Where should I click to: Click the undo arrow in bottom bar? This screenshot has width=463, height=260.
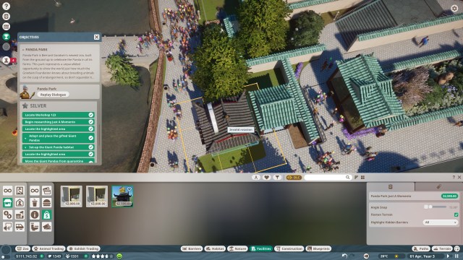pyautogui.click(x=344, y=256)
